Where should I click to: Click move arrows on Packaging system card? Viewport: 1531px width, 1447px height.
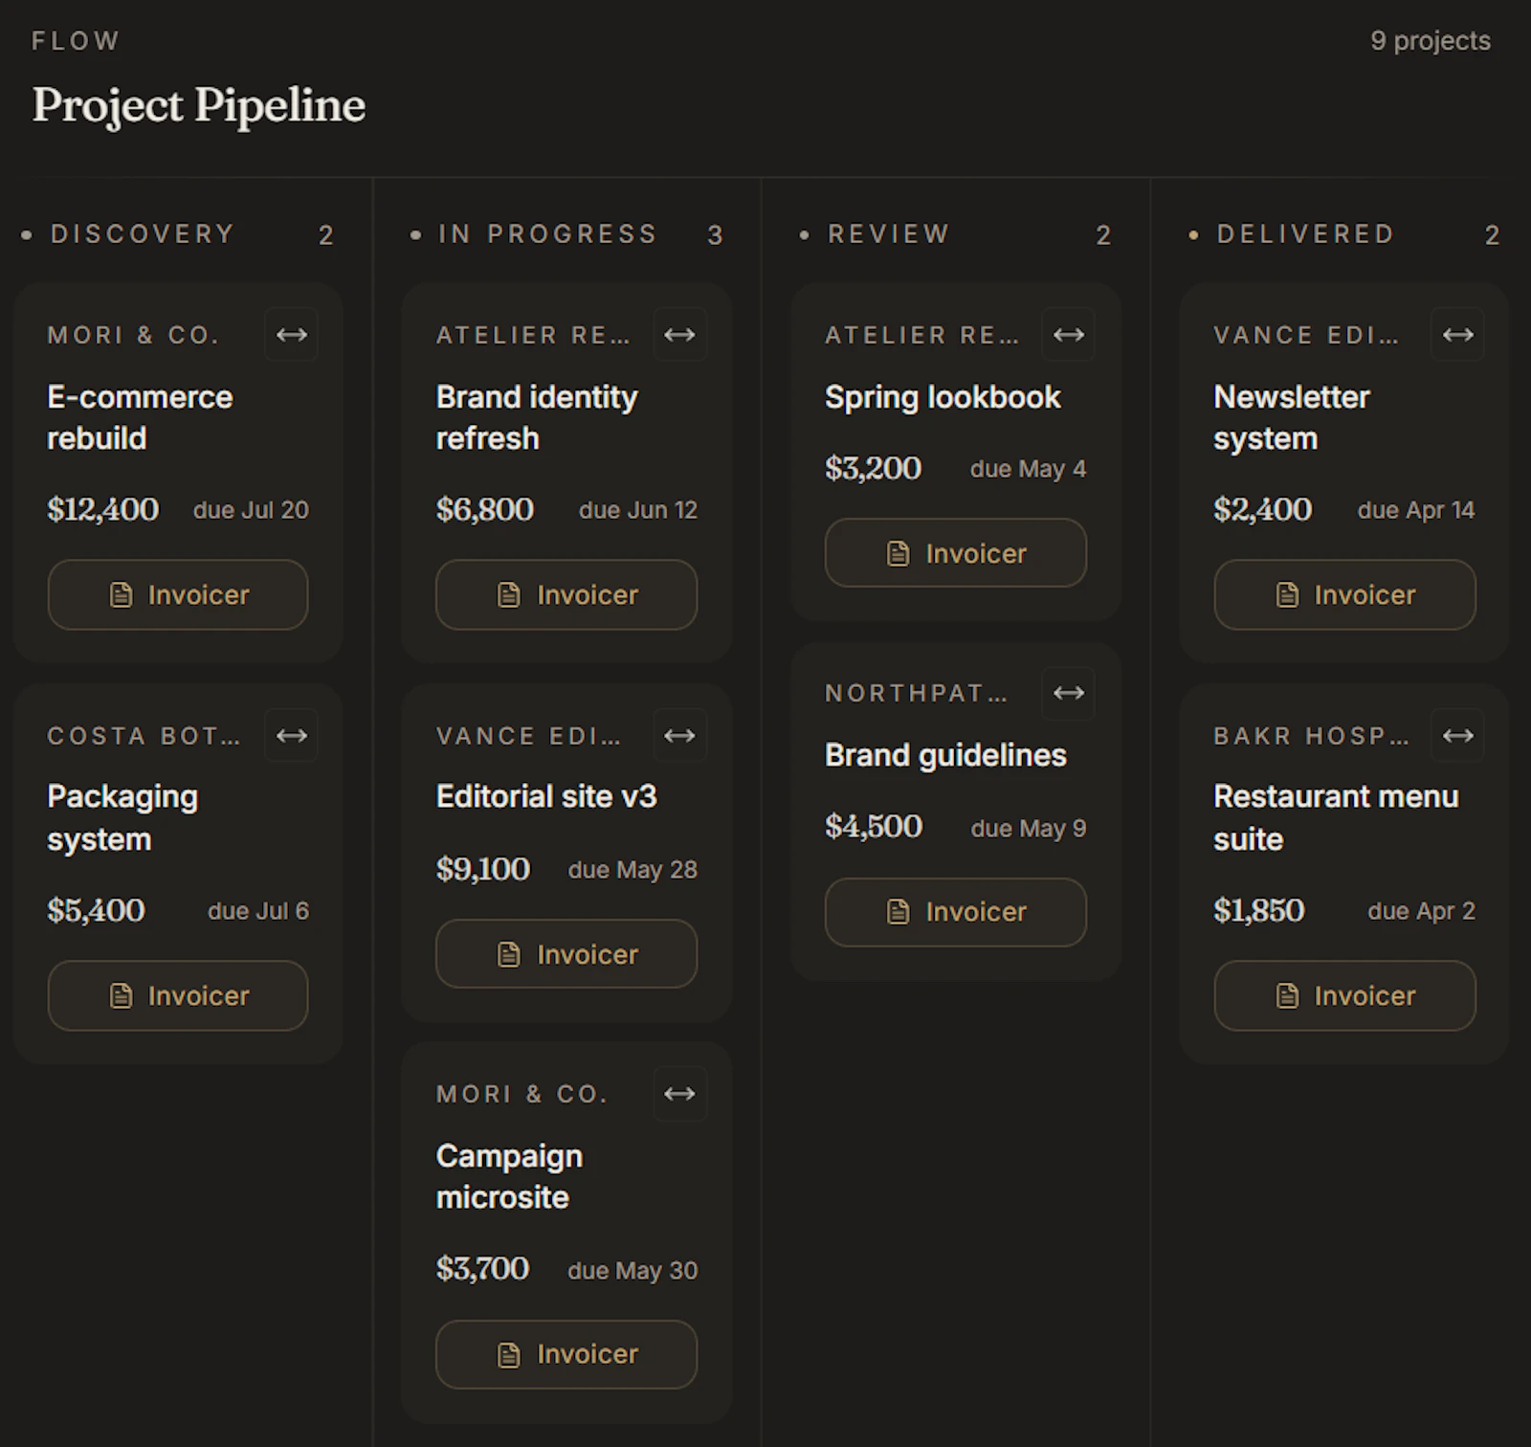click(x=292, y=735)
